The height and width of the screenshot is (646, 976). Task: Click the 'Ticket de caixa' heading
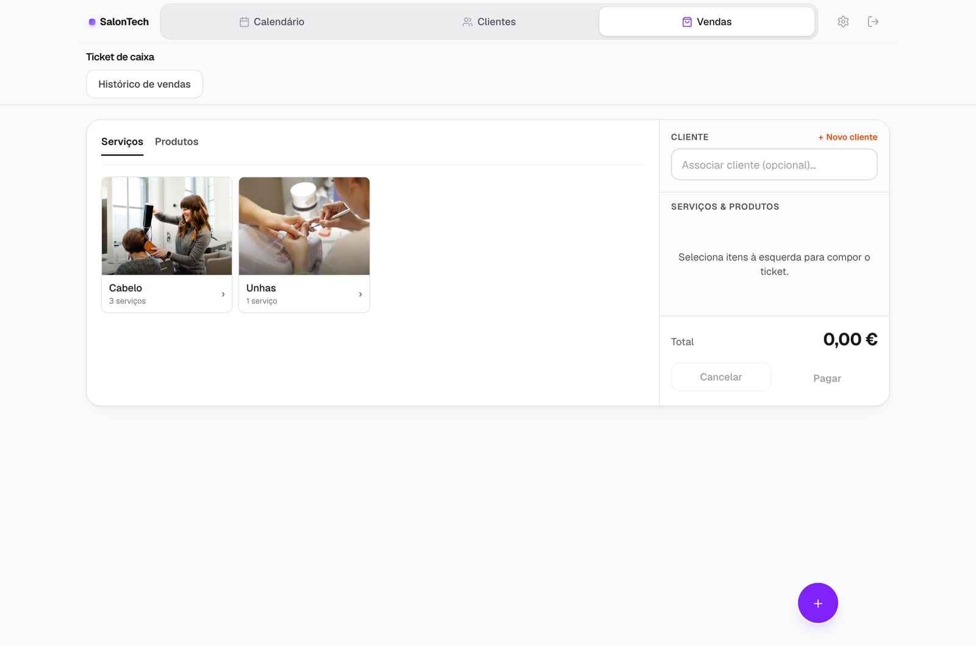pyautogui.click(x=120, y=57)
